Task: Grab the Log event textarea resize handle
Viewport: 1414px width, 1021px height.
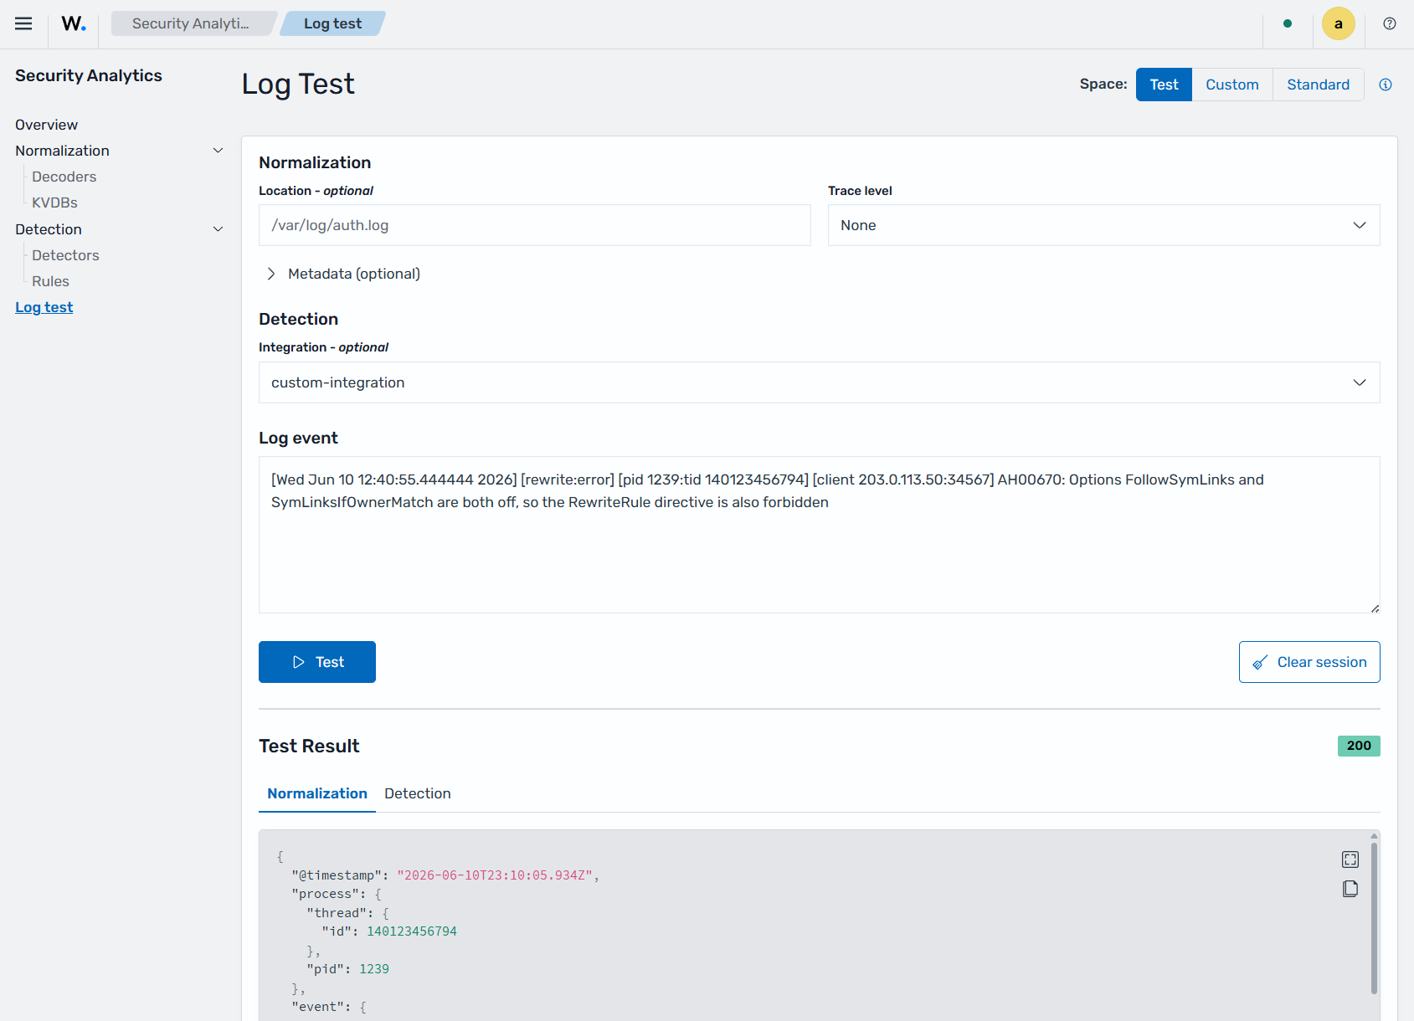Action: click(1375, 608)
